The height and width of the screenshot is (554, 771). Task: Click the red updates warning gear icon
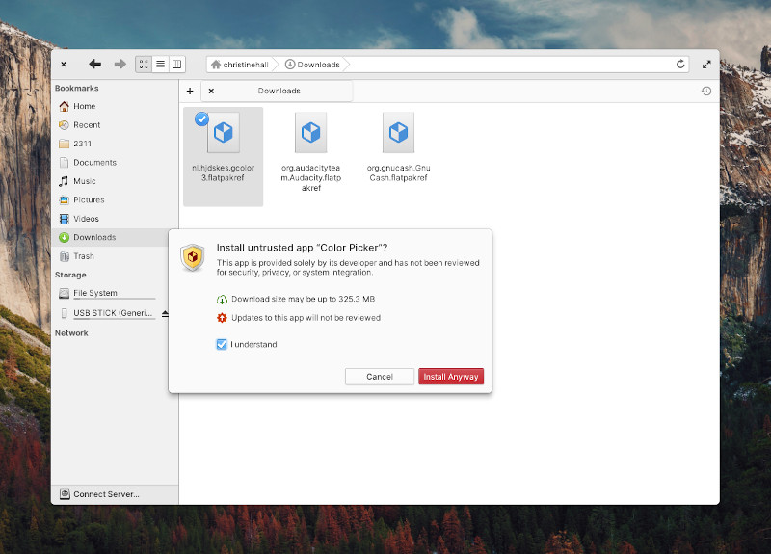[222, 318]
